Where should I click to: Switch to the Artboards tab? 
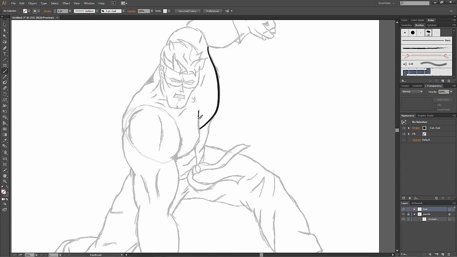[x=417, y=203]
